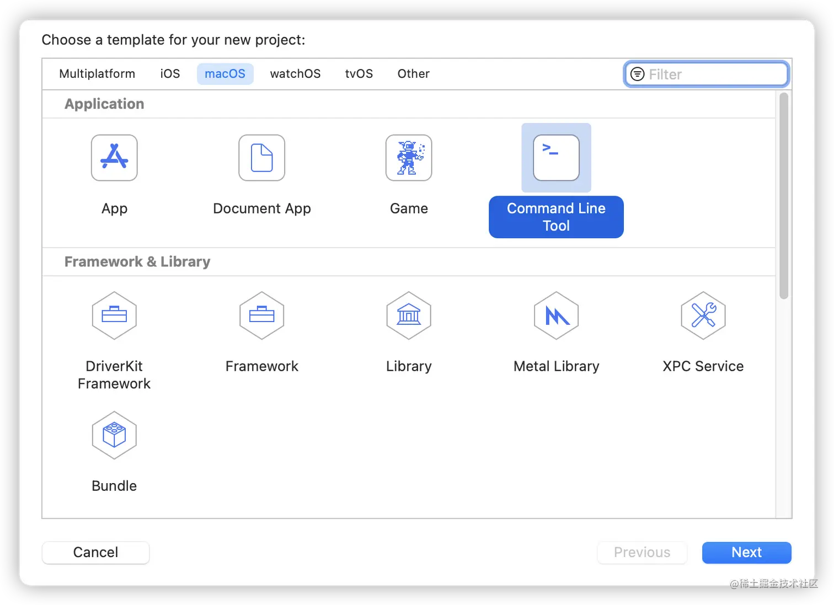Choose the Game template icon
Screen dimensions: 834x605
click(x=409, y=158)
